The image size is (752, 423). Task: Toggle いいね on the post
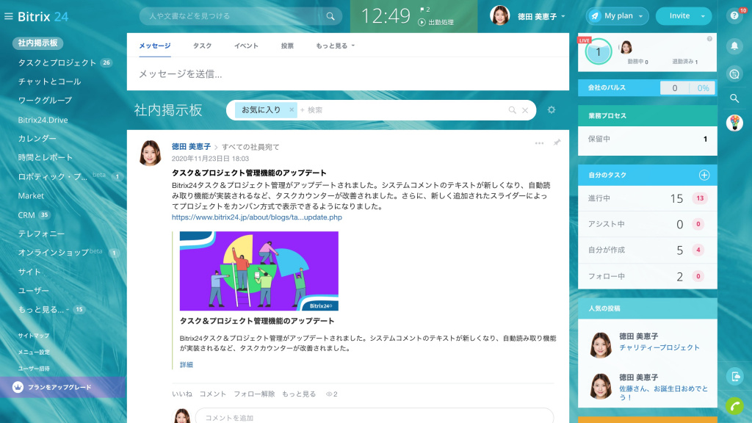(182, 394)
